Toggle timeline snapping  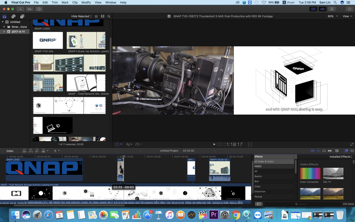click(x=330, y=151)
